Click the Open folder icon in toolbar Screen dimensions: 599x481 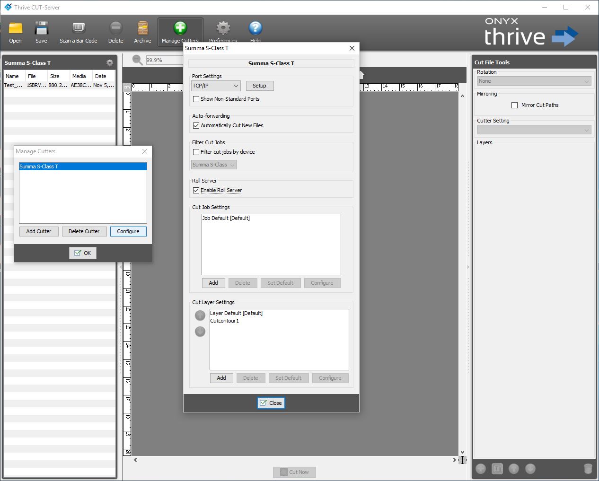[x=15, y=28]
